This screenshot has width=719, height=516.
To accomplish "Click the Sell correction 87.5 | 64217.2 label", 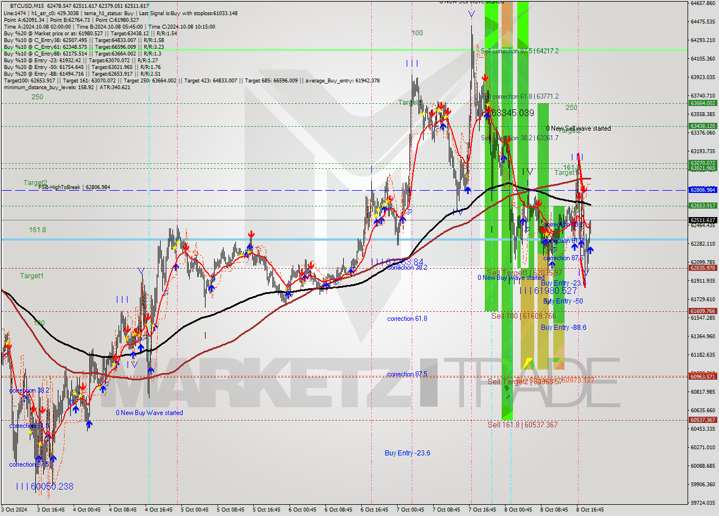I will click(x=520, y=51).
